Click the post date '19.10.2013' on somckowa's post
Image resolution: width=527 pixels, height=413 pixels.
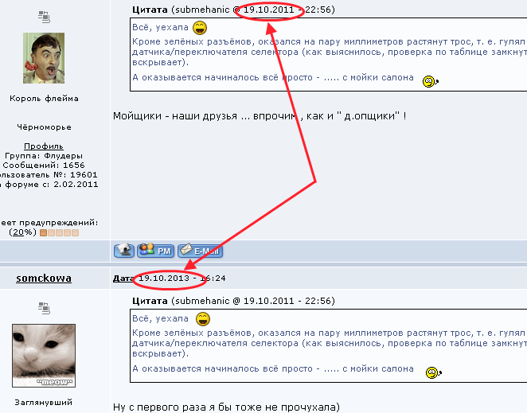164,279
